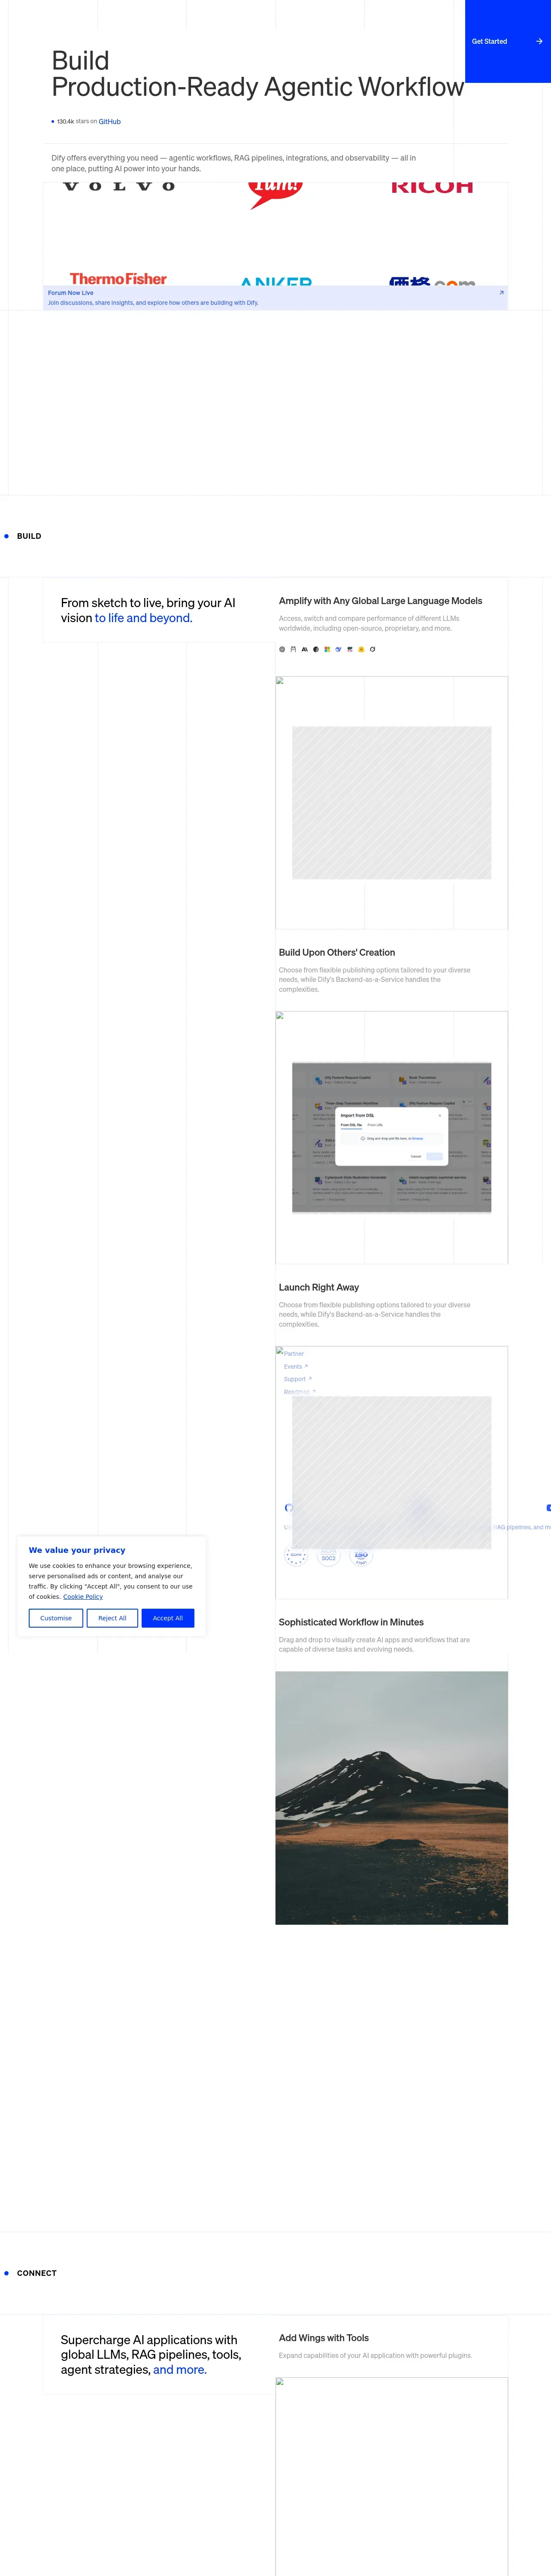Click Reject All cookies button
The image size is (551, 2576).
[x=112, y=1618]
